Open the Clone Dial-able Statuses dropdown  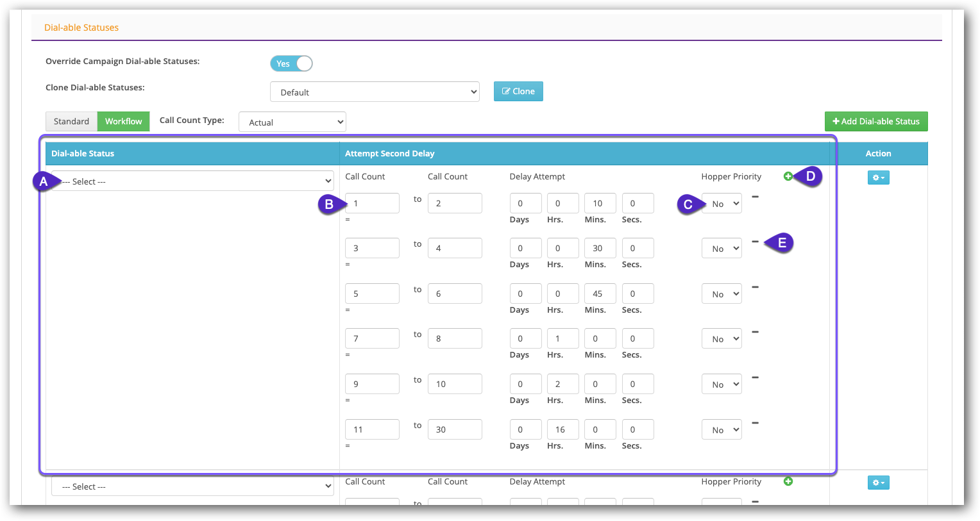click(374, 91)
